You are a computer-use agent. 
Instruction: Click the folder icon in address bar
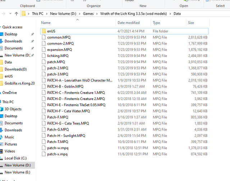point(23,14)
